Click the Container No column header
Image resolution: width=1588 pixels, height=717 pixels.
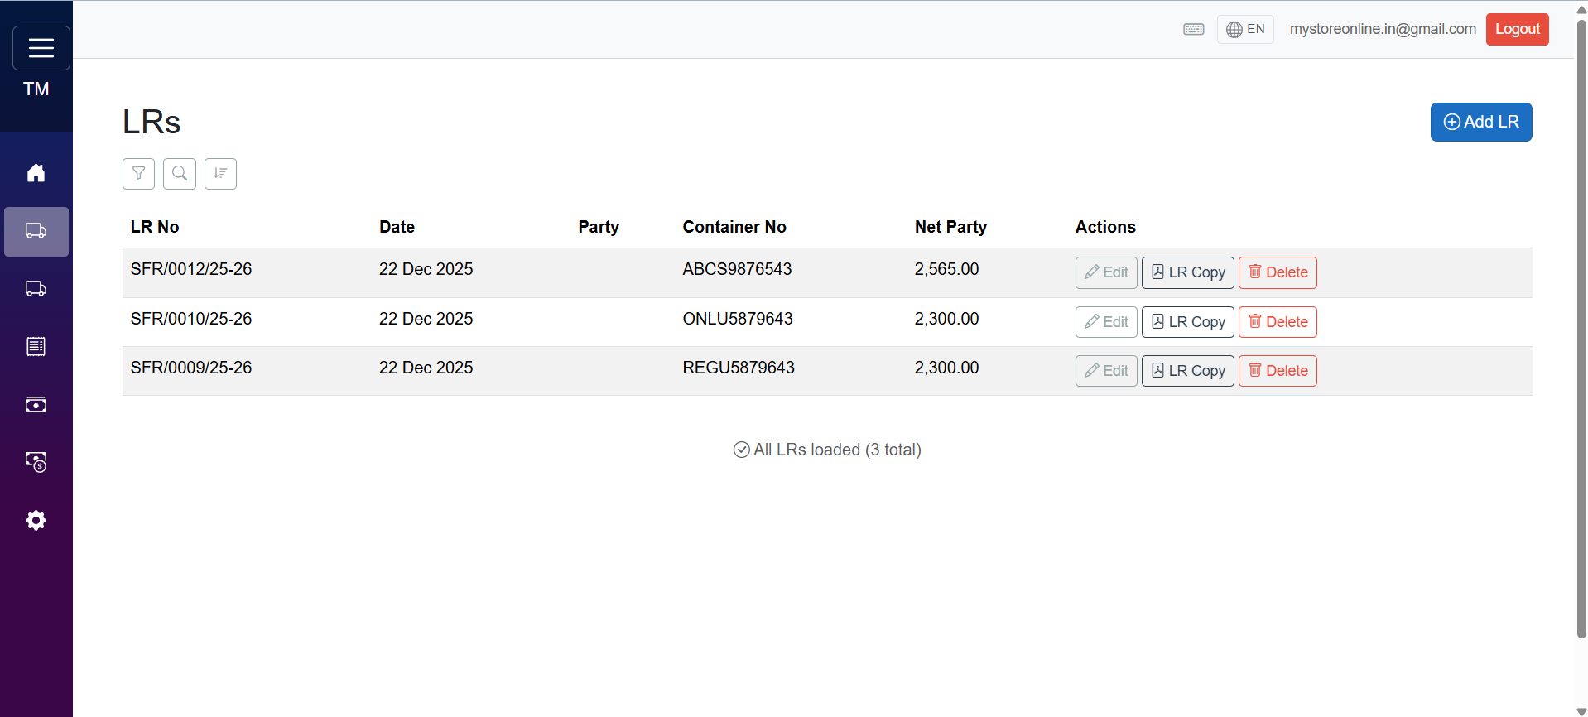pos(734,227)
